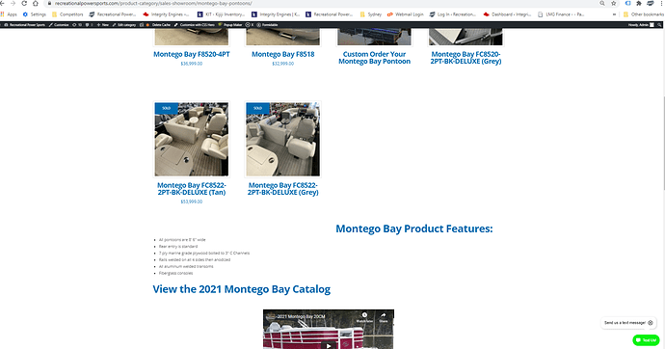
Task: Click Fiberglass consoles feature bullet
Action: (x=175, y=273)
